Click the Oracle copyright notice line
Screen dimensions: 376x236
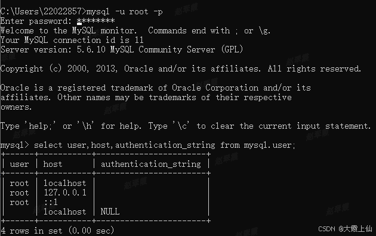point(181,69)
